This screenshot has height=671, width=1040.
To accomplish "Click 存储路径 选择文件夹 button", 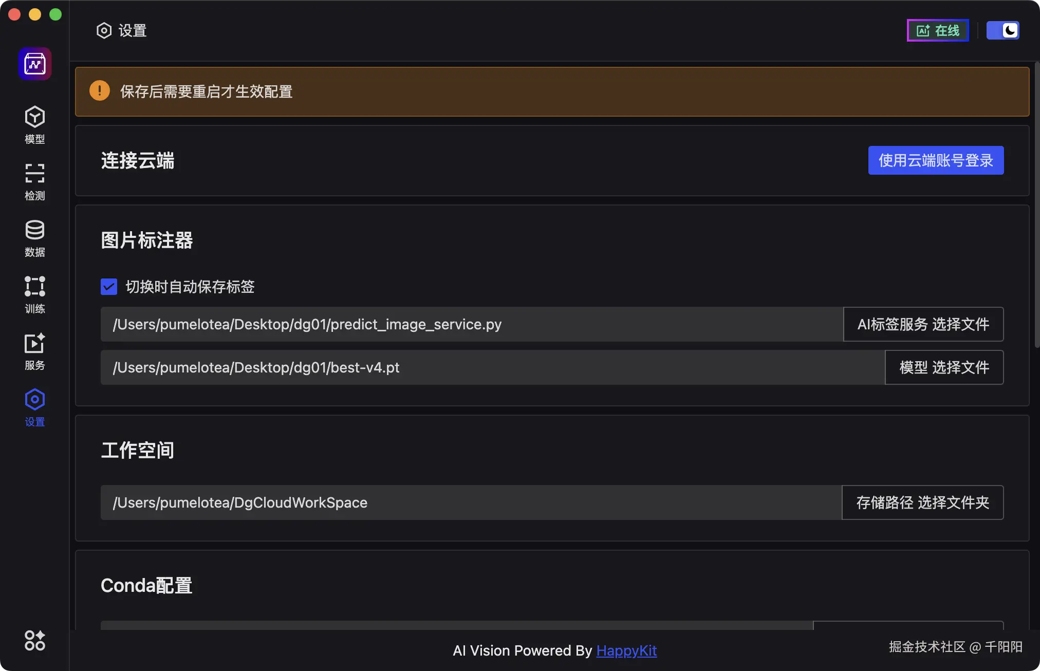I will [x=922, y=502].
